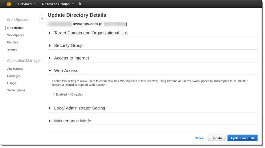Click the AWS cube logo icon
This screenshot has height=148, width=265.
click(x=9, y=4)
